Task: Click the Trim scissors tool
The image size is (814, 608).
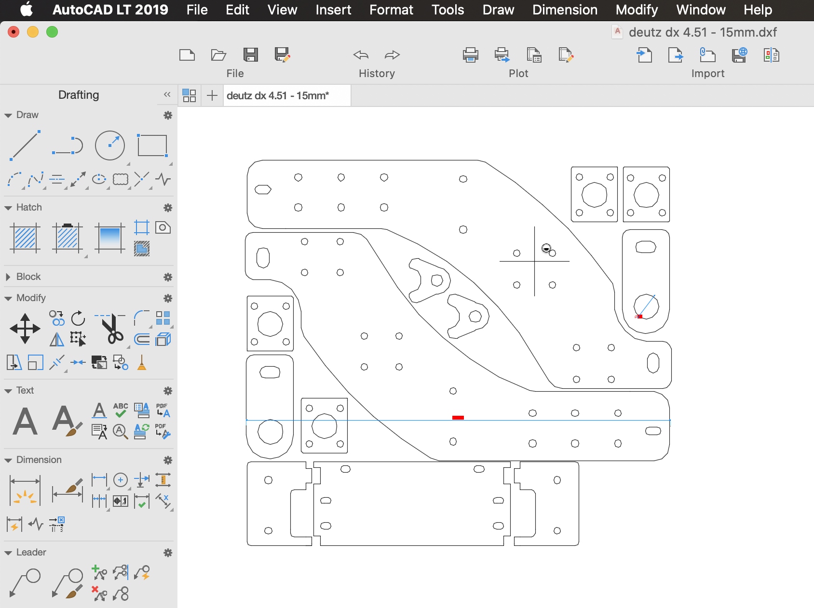Action: coord(113,330)
